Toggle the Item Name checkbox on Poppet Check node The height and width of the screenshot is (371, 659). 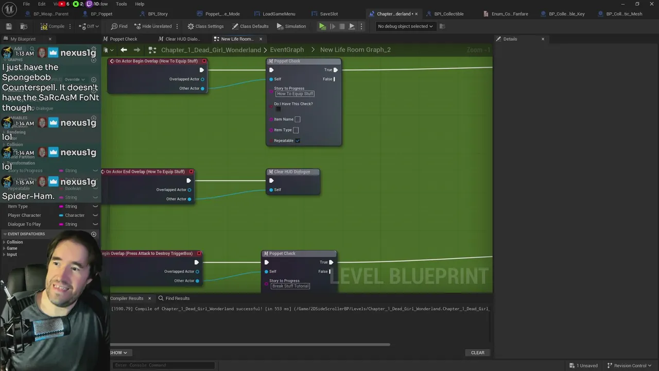coord(298,120)
